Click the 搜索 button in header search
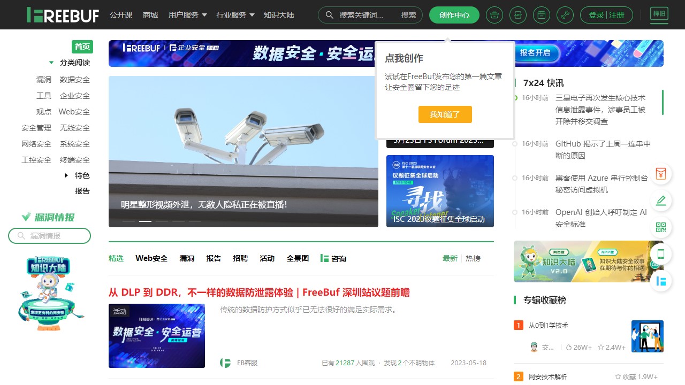This screenshot has height=385, width=685. coord(408,15)
